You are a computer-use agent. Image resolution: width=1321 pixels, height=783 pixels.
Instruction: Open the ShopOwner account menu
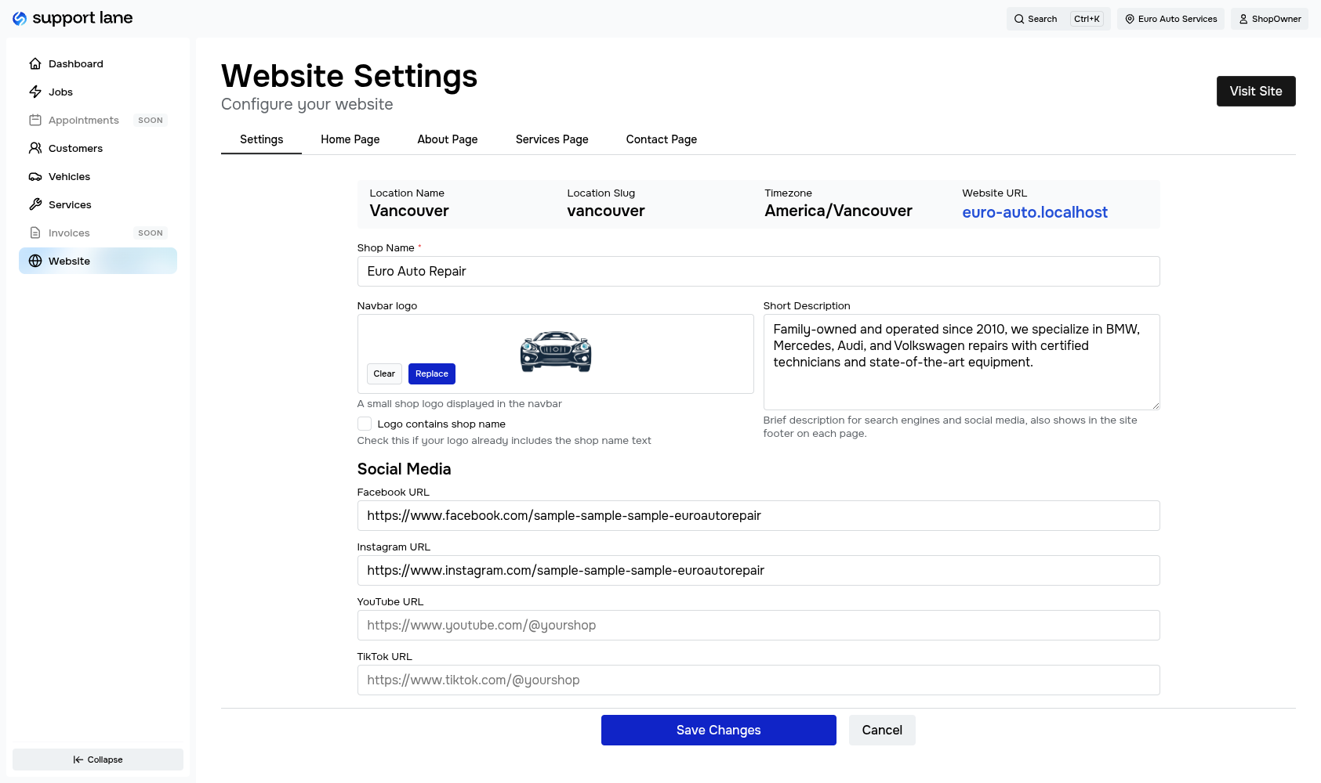[x=1269, y=19]
